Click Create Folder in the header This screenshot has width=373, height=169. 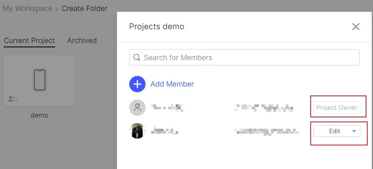click(84, 9)
